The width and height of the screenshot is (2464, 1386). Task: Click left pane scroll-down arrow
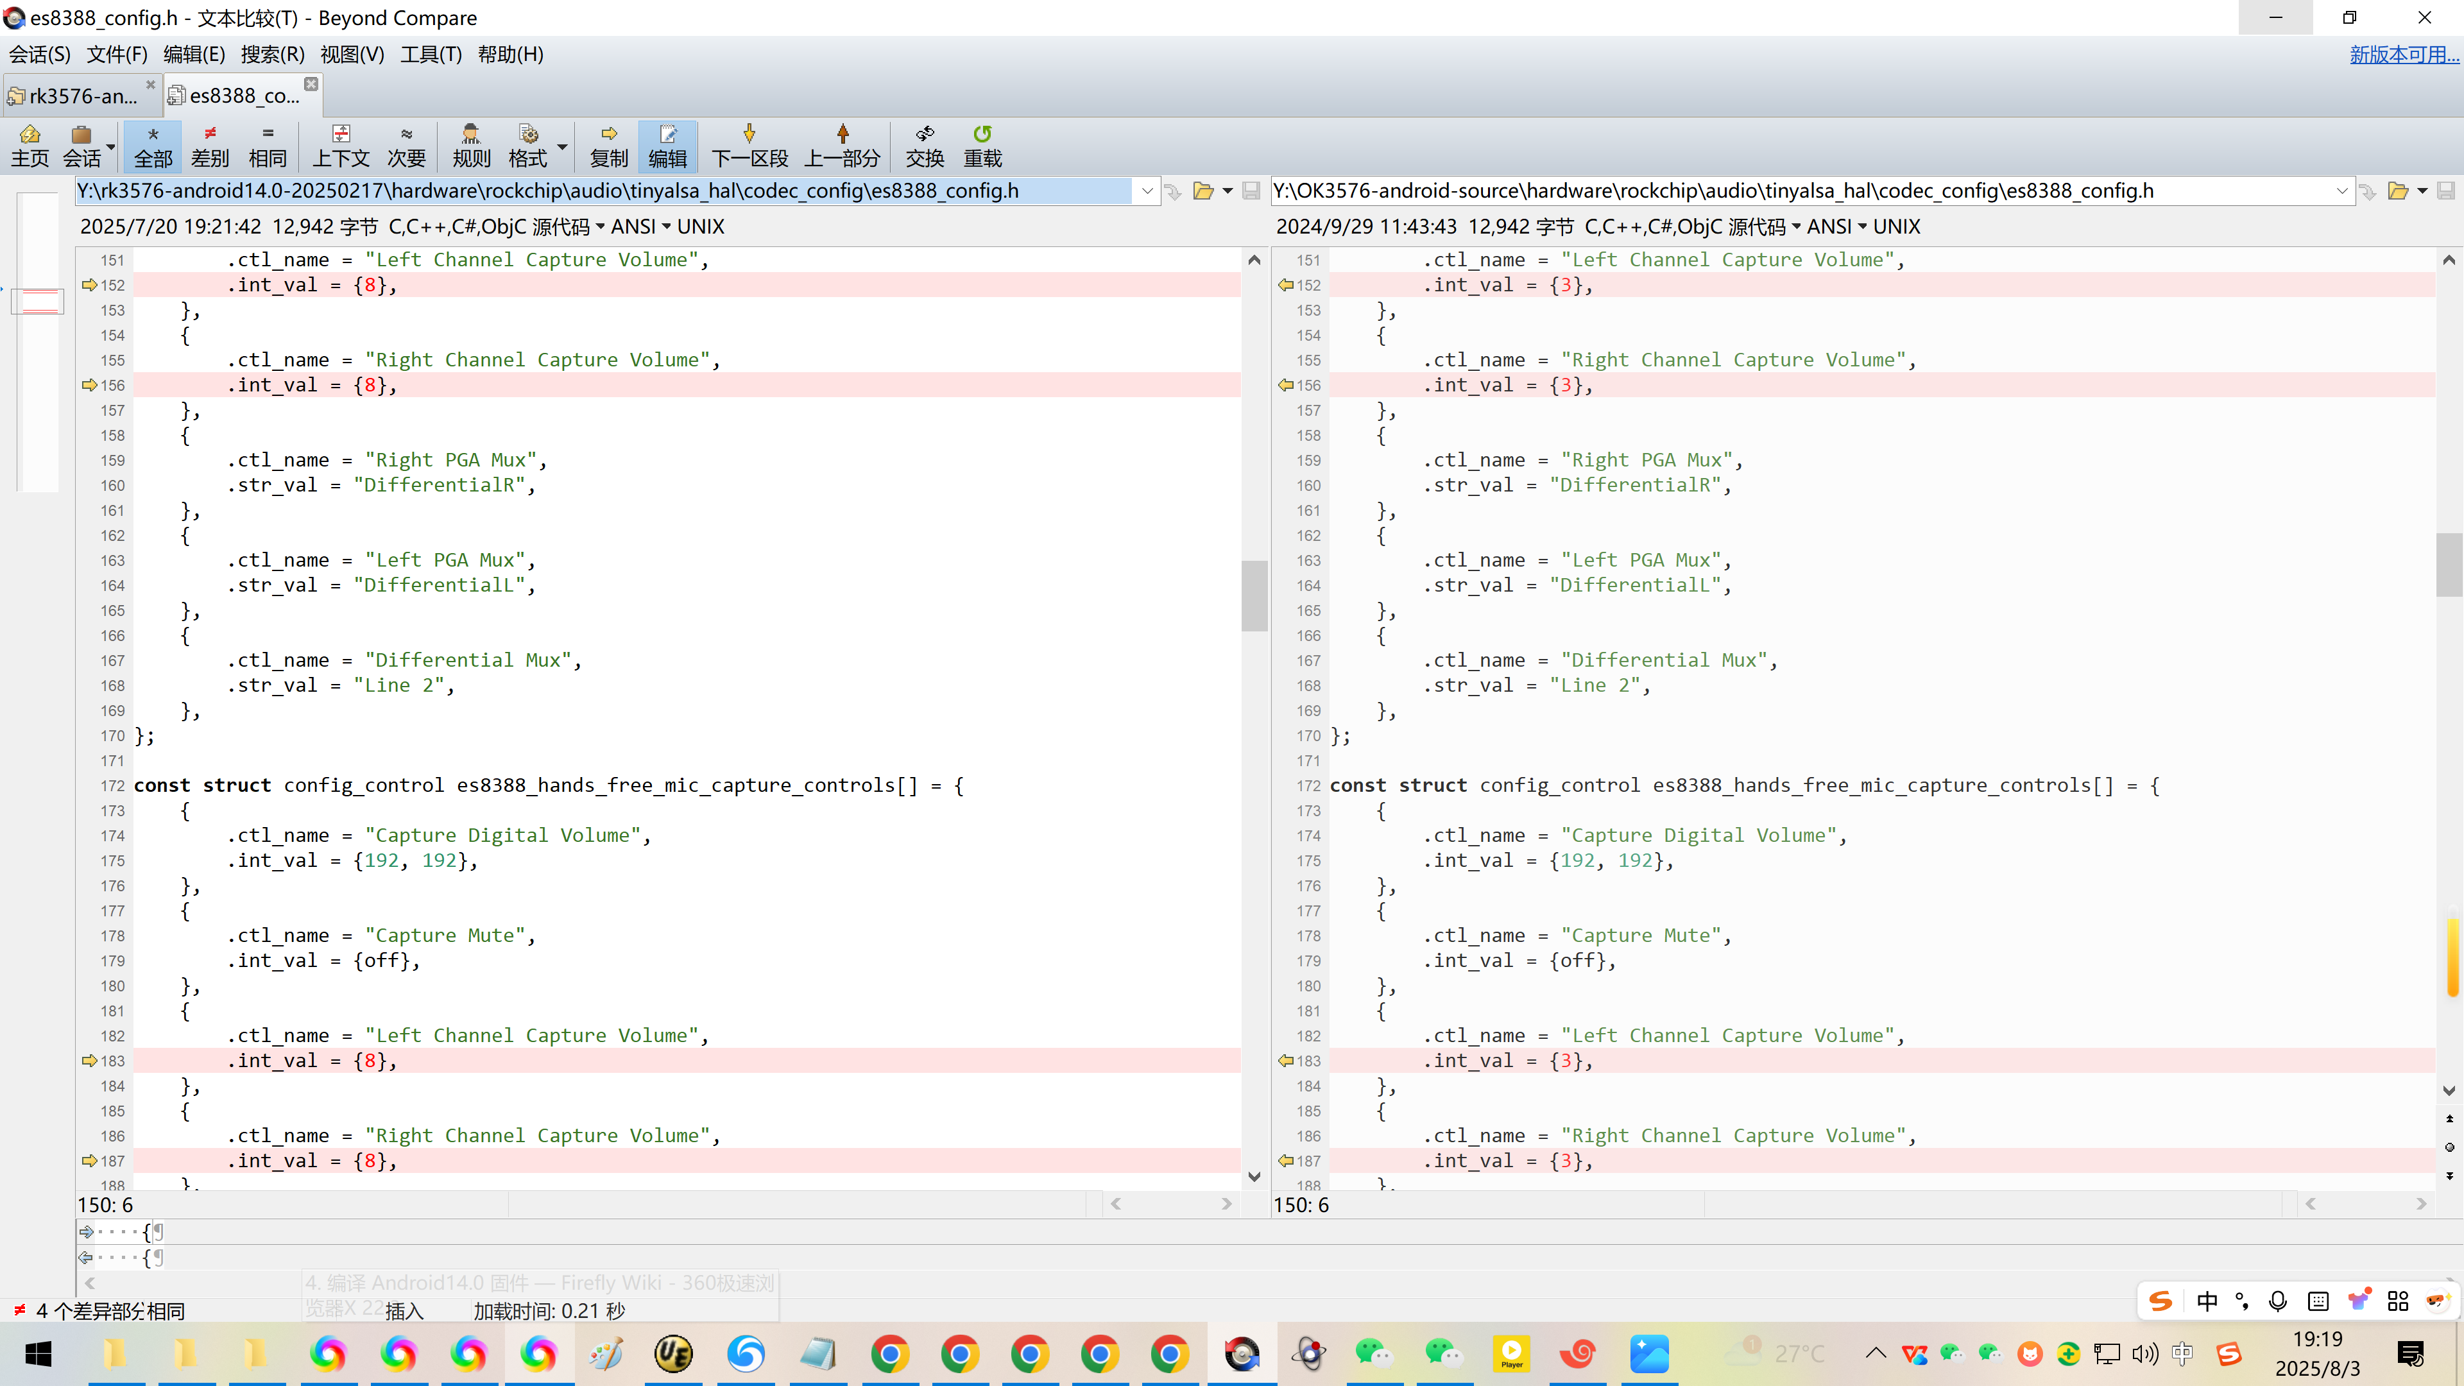tap(1254, 1177)
